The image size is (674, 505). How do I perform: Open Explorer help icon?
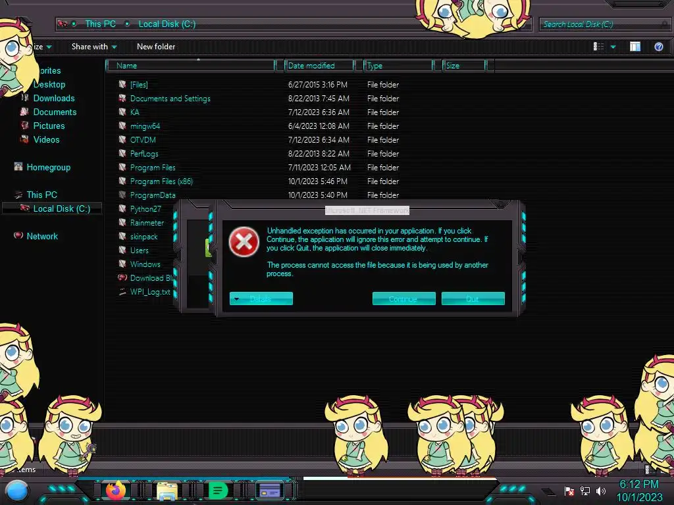coord(658,47)
